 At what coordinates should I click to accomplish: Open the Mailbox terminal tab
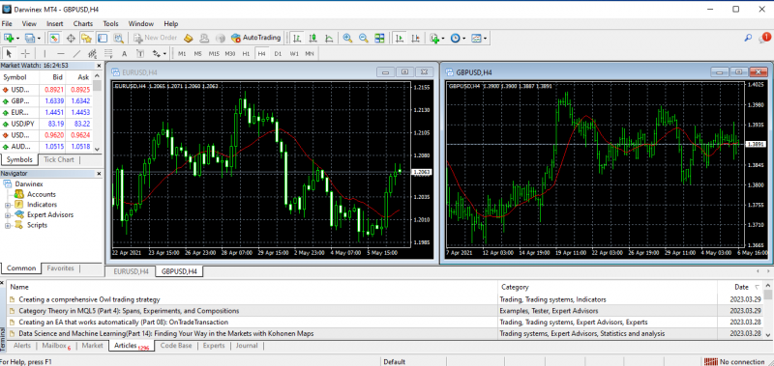coord(55,346)
